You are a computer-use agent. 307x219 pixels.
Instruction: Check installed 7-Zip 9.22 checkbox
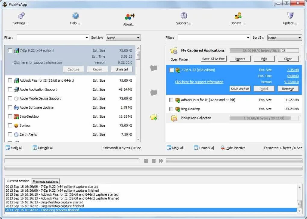click(x=10, y=51)
